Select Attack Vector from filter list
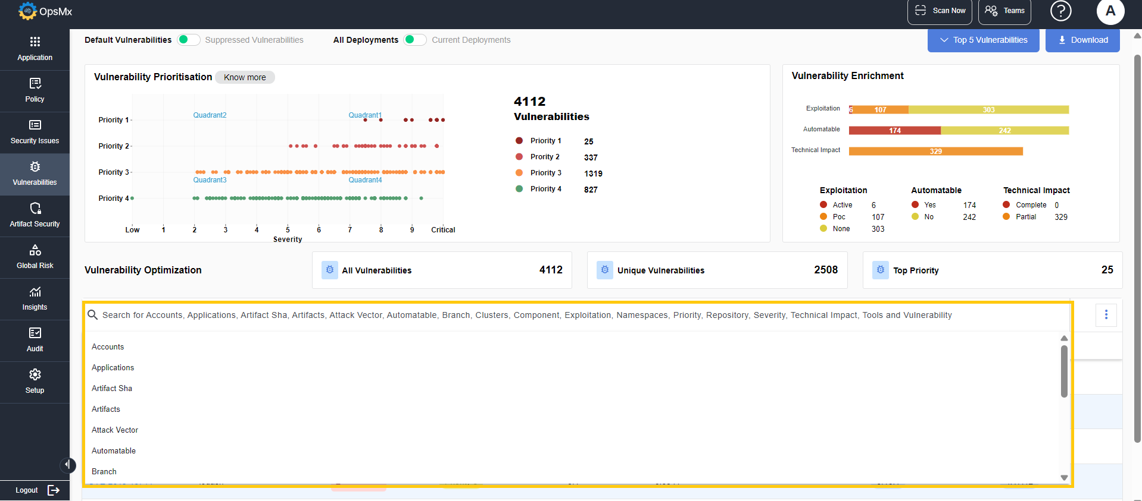 pos(115,430)
